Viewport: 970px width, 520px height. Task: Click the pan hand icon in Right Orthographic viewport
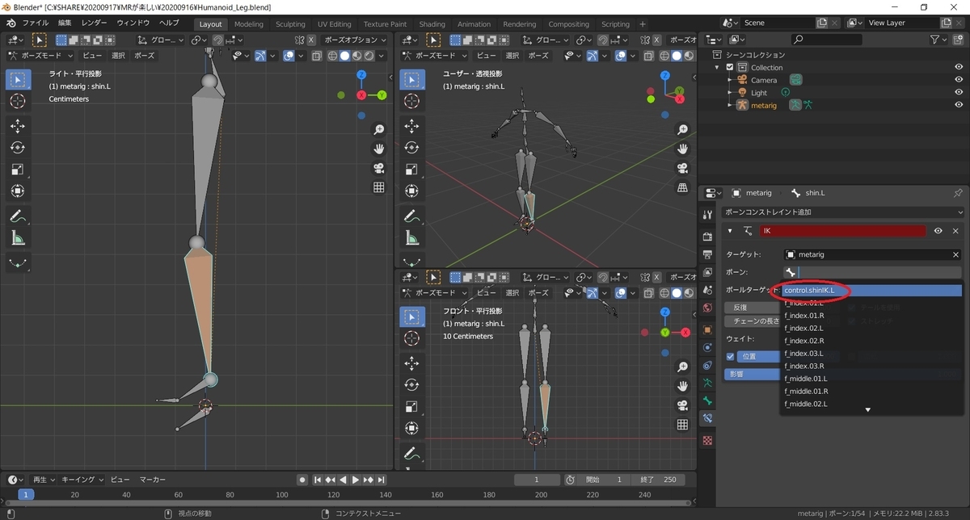pos(378,149)
